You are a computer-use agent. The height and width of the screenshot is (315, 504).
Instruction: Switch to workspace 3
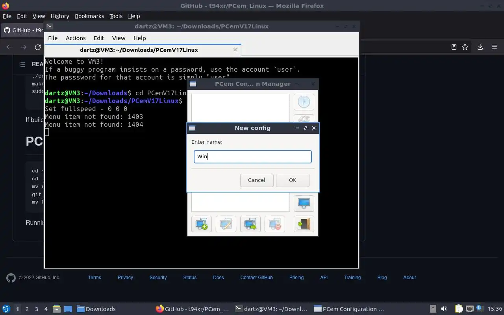tap(37, 309)
